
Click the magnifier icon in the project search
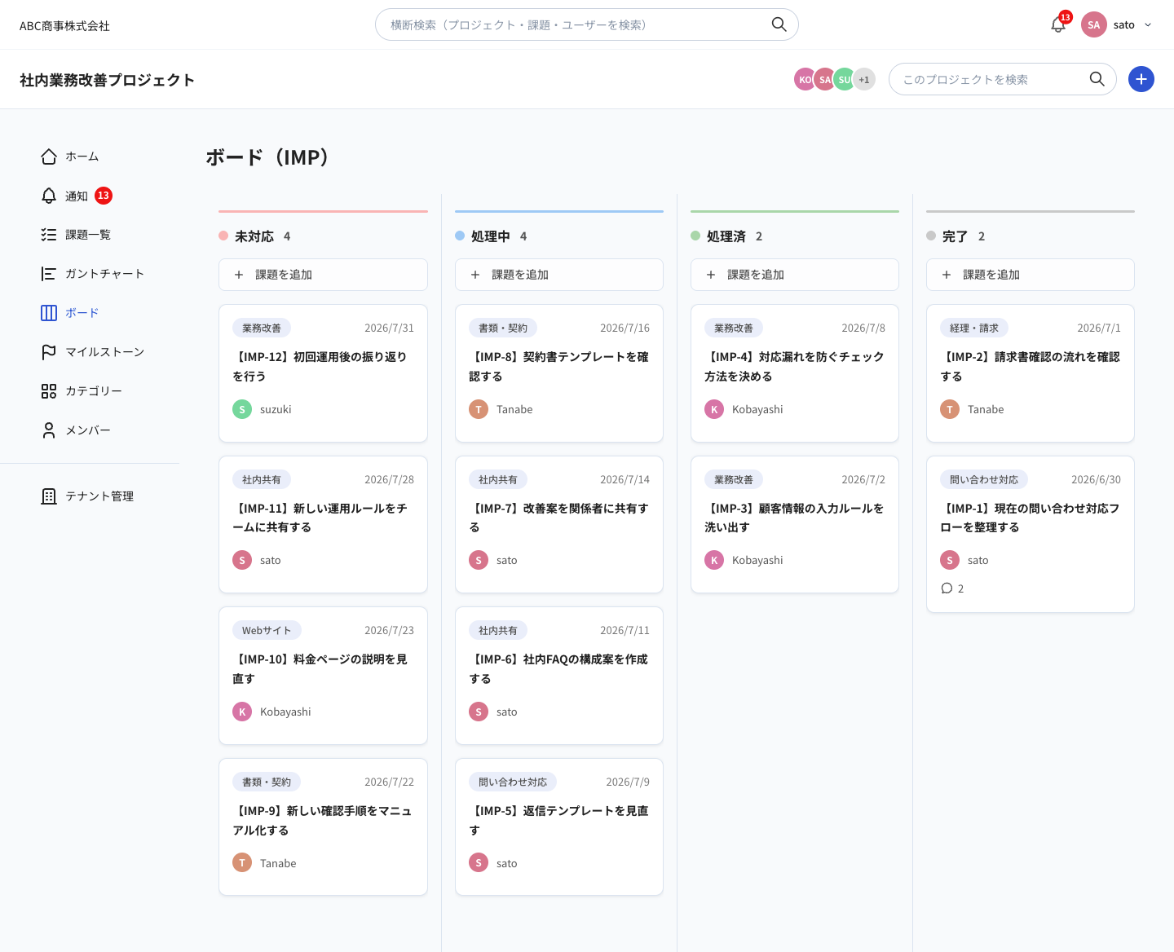point(1097,79)
